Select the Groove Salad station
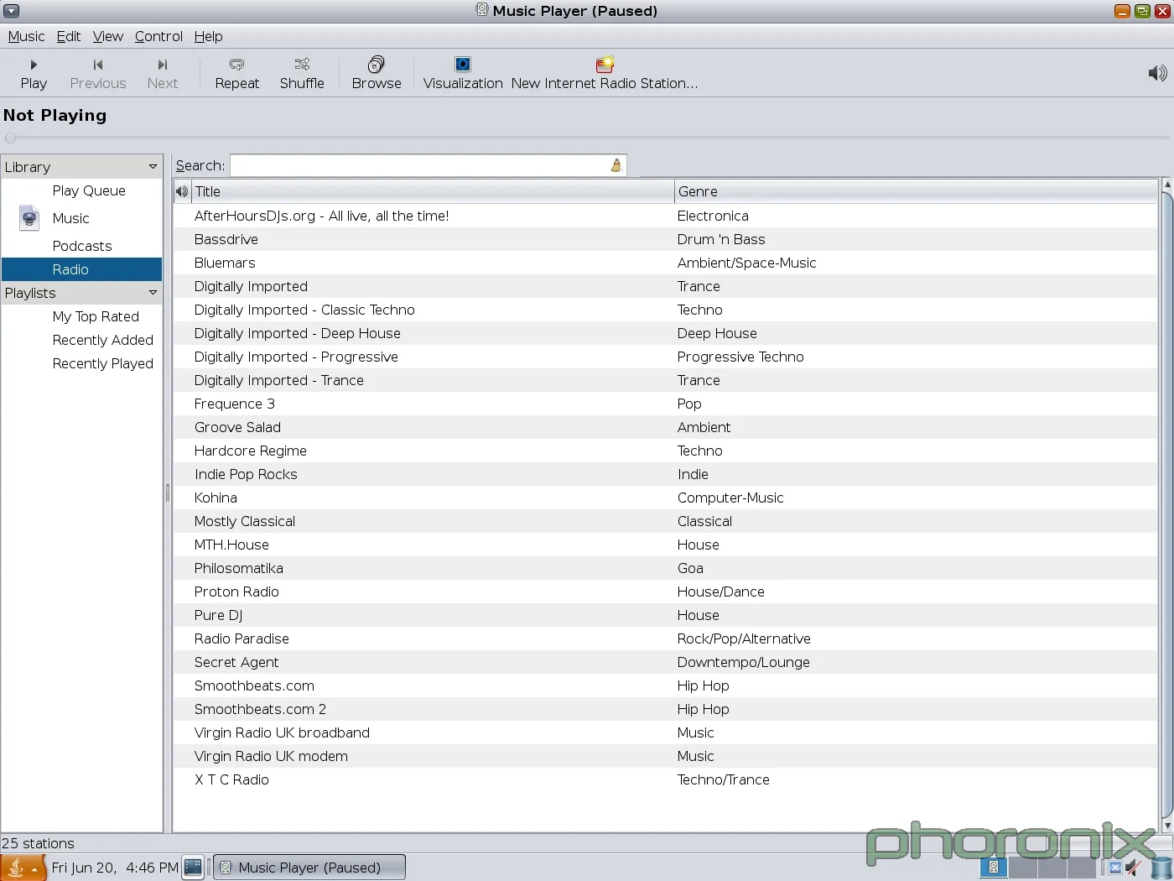This screenshot has width=1174, height=881. pyautogui.click(x=665, y=427)
